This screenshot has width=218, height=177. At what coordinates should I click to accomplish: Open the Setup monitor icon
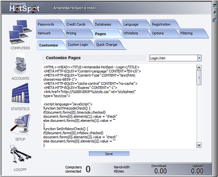(x=20, y=123)
